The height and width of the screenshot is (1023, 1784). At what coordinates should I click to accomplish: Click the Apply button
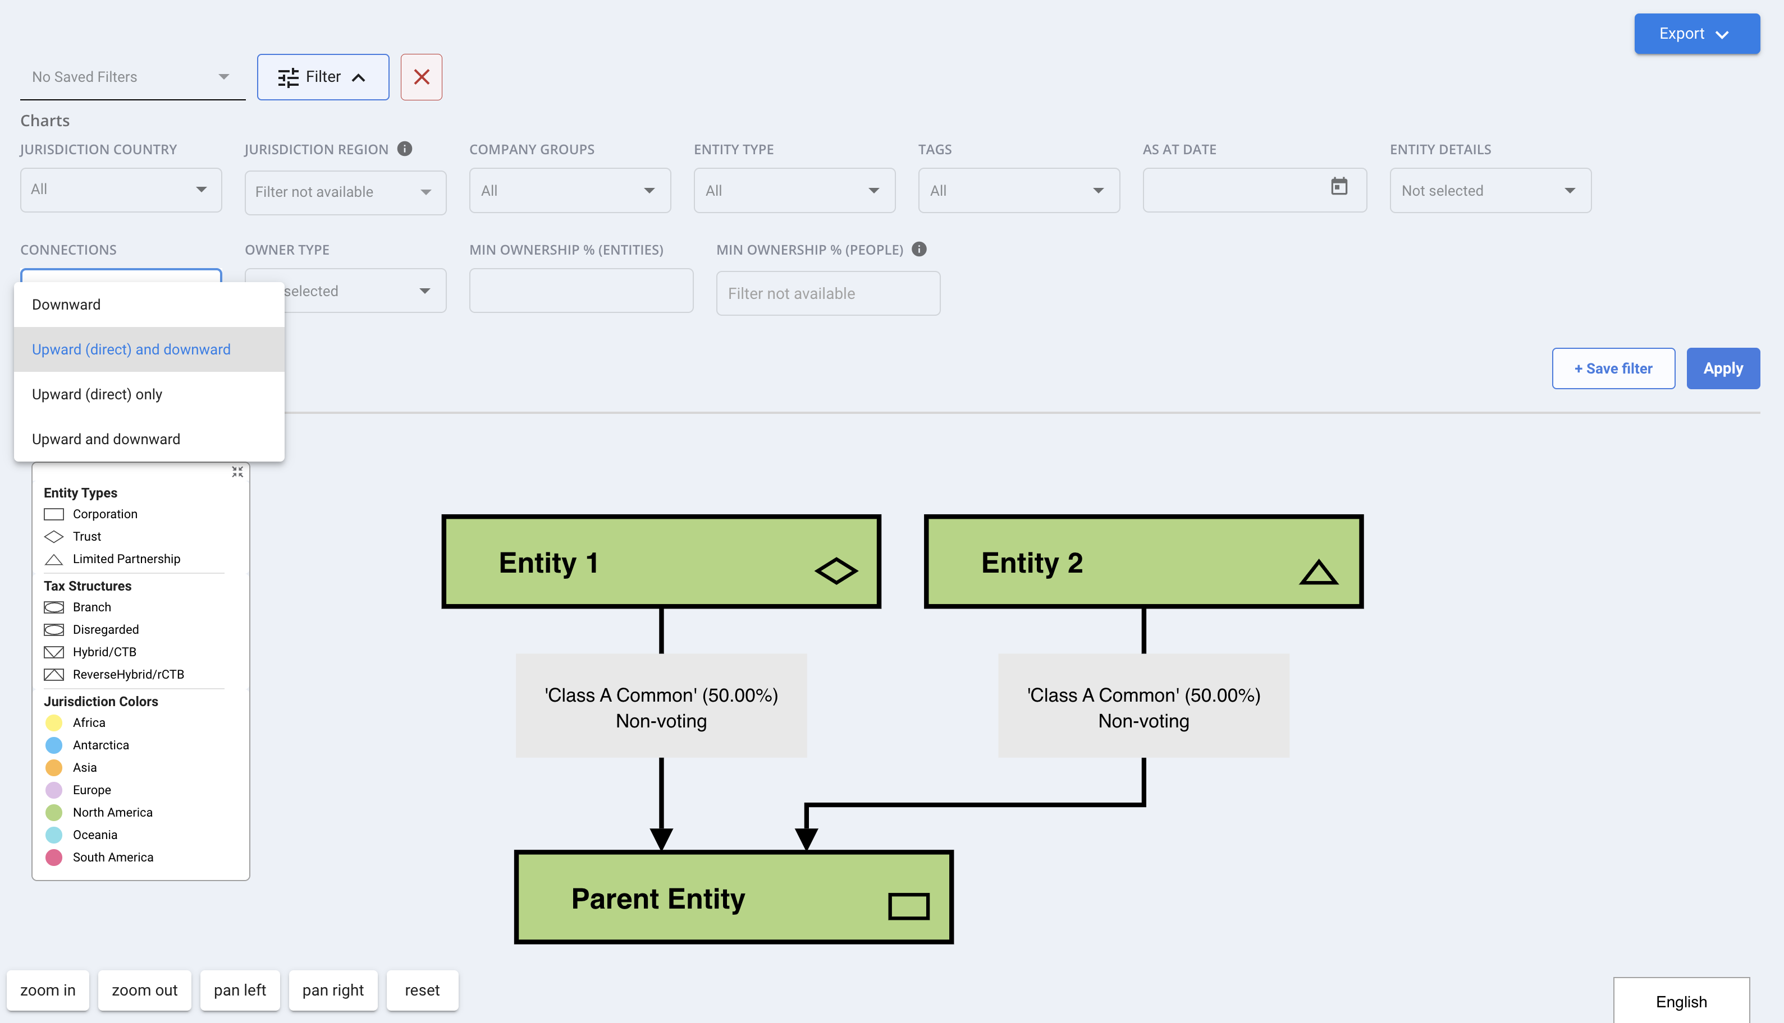(1722, 368)
